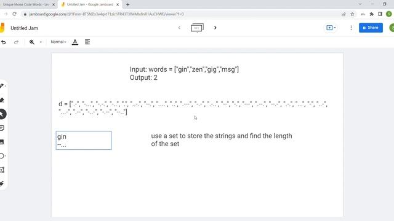Screen dimensions: 394x221
Task: Select the 'd = [' morse list text
Action: pyautogui.click(x=193, y=108)
